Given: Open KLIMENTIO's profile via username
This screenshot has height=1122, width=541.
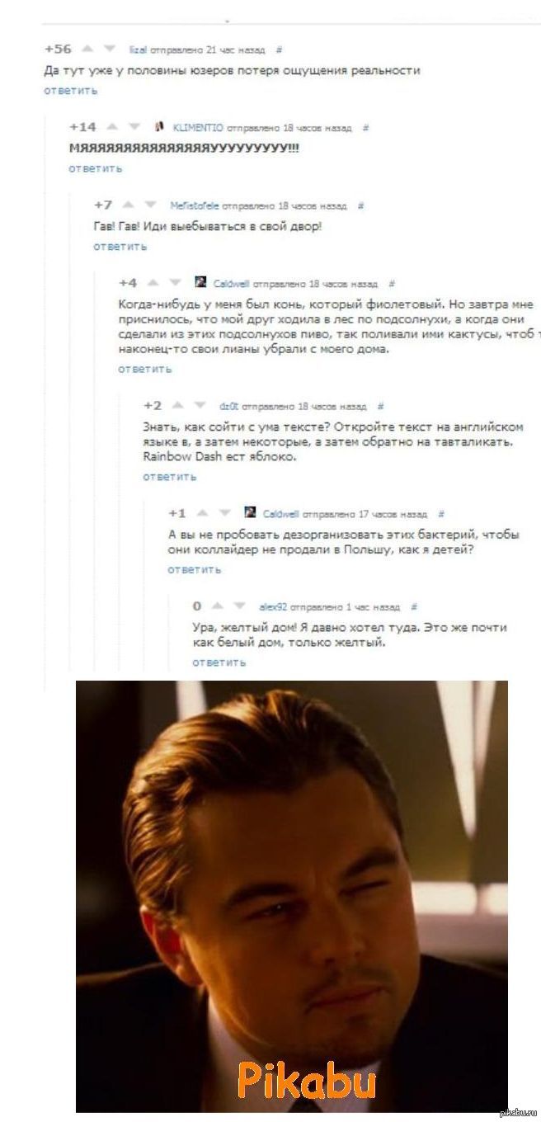Looking at the screenshot, I should (x=200, y=127).
